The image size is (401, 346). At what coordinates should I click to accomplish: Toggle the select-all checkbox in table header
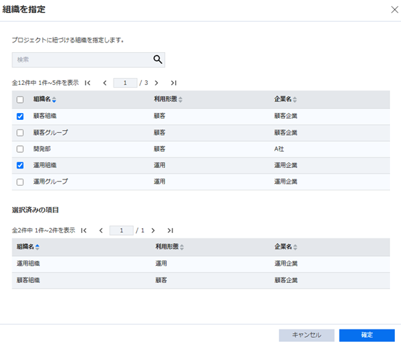tap(20, 99)
